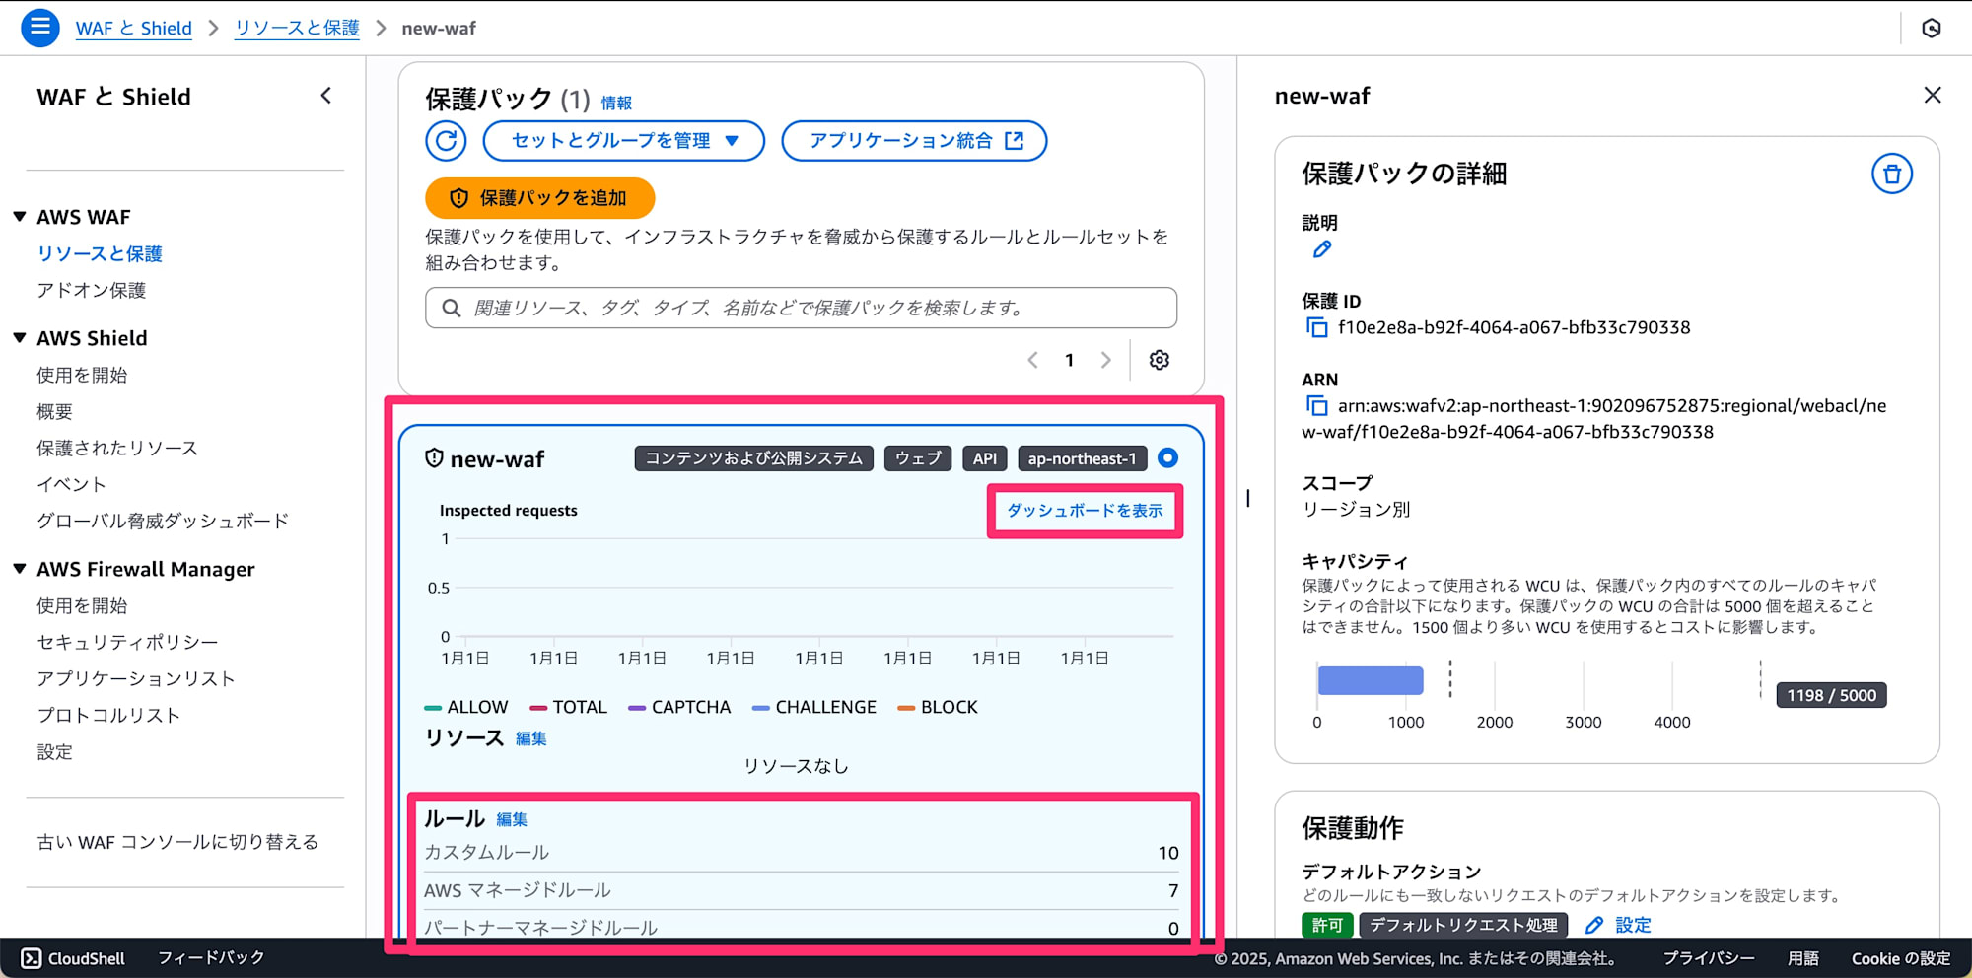Close the new-waf details panel
The width and height of the screenshot is (1972, 978).
click(x=1933, y=96)
